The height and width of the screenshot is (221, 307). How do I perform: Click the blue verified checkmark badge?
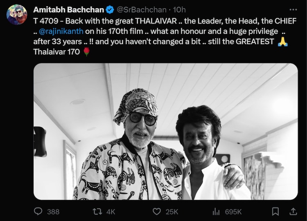[x=110, y=9]
